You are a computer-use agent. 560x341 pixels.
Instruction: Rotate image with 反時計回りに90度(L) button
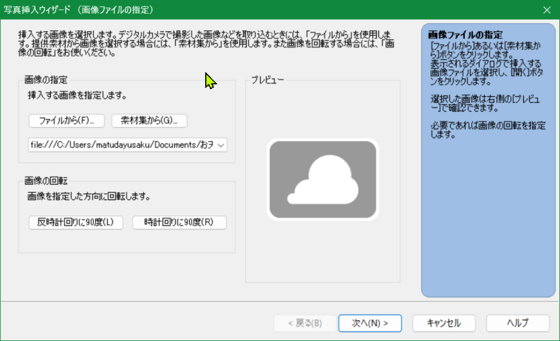[x=75, y=222]
